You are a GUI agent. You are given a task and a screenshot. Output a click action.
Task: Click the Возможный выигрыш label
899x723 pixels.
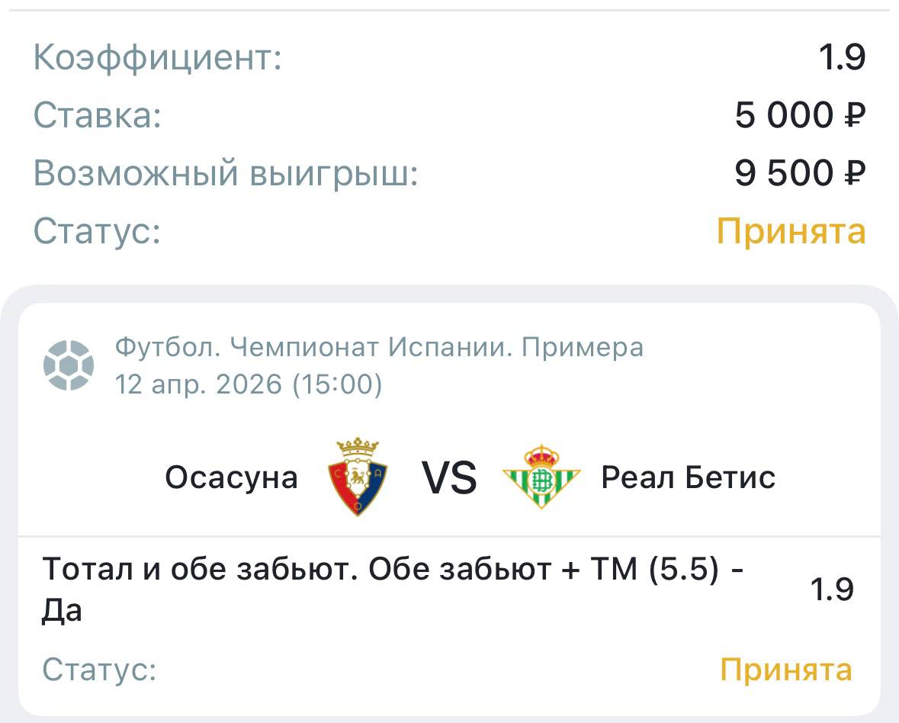tap(226, 173)
